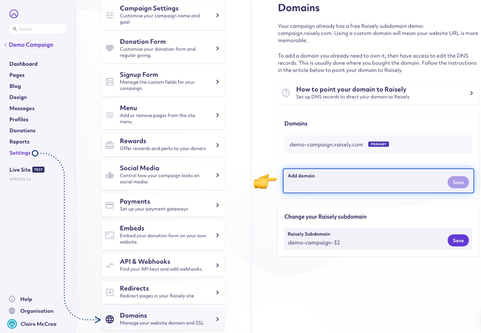Viewport: 481px width, 333px height.
Task: Save the Add domain field
Action: click(x=458, y=182)
